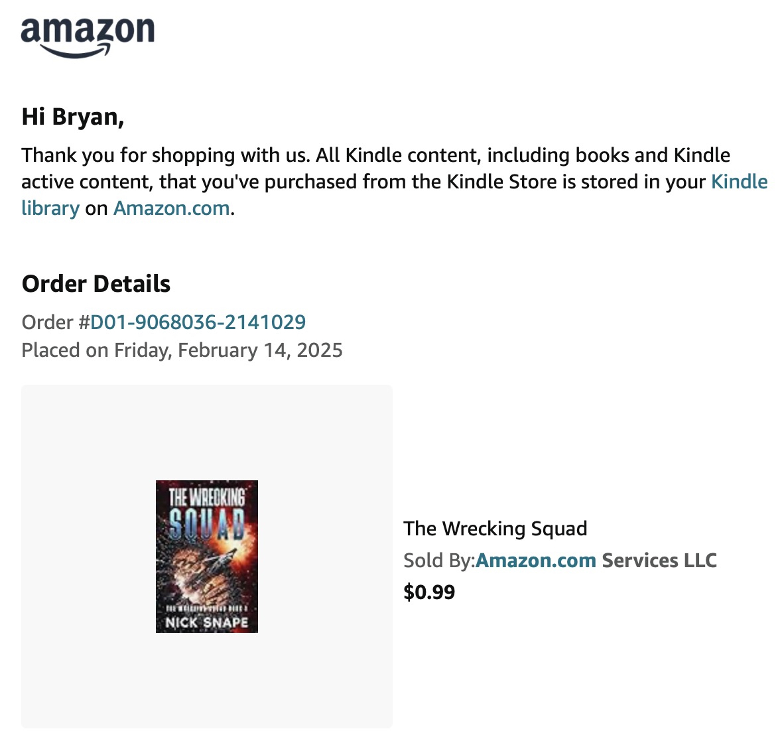Click the Services LLC seller text
This screenshot has height=739, width=784.
(x=659, y=561)
